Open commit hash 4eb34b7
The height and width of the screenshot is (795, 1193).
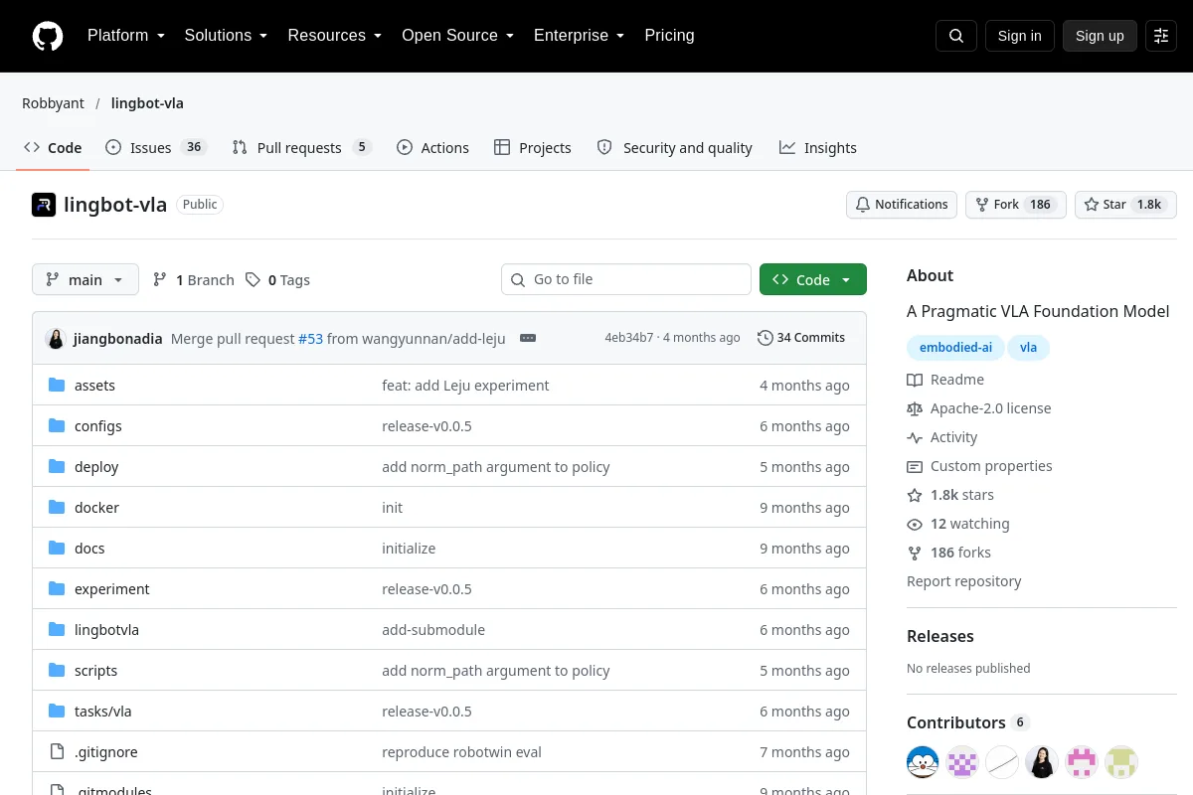[x=628, y=338]
